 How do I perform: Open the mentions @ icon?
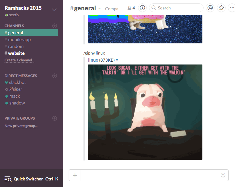tap(210, 8)
